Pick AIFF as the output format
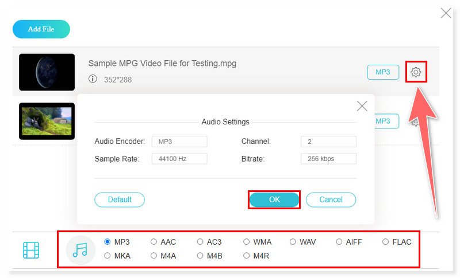The height and width of the screenshot is (278, 460). tap(339, 242)
